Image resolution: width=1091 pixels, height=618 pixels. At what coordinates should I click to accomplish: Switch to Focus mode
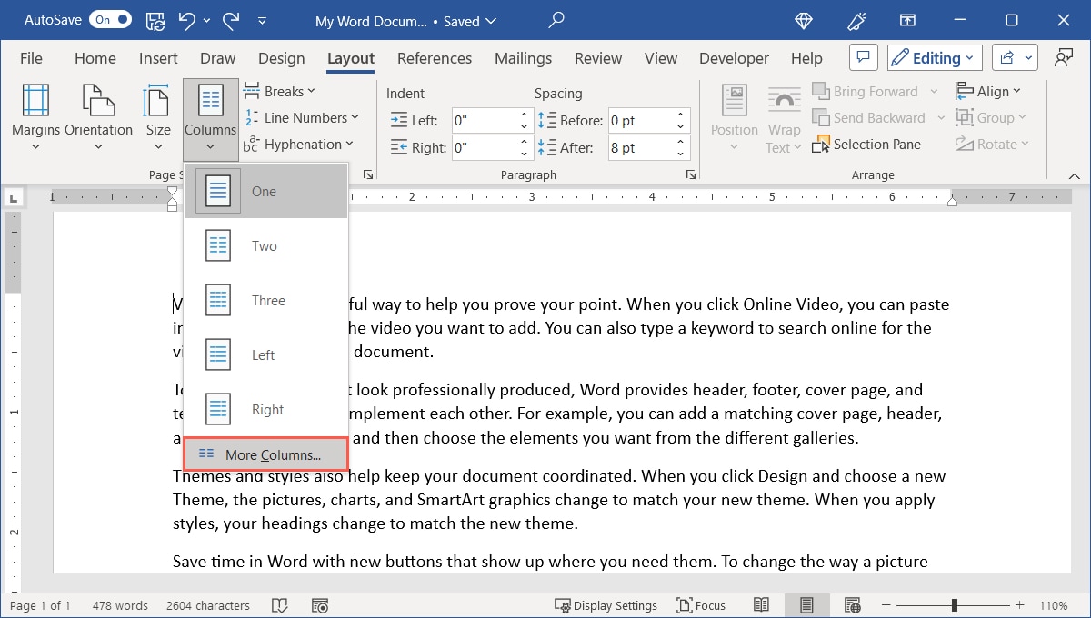pyautogui.click(x=701, y=604)
